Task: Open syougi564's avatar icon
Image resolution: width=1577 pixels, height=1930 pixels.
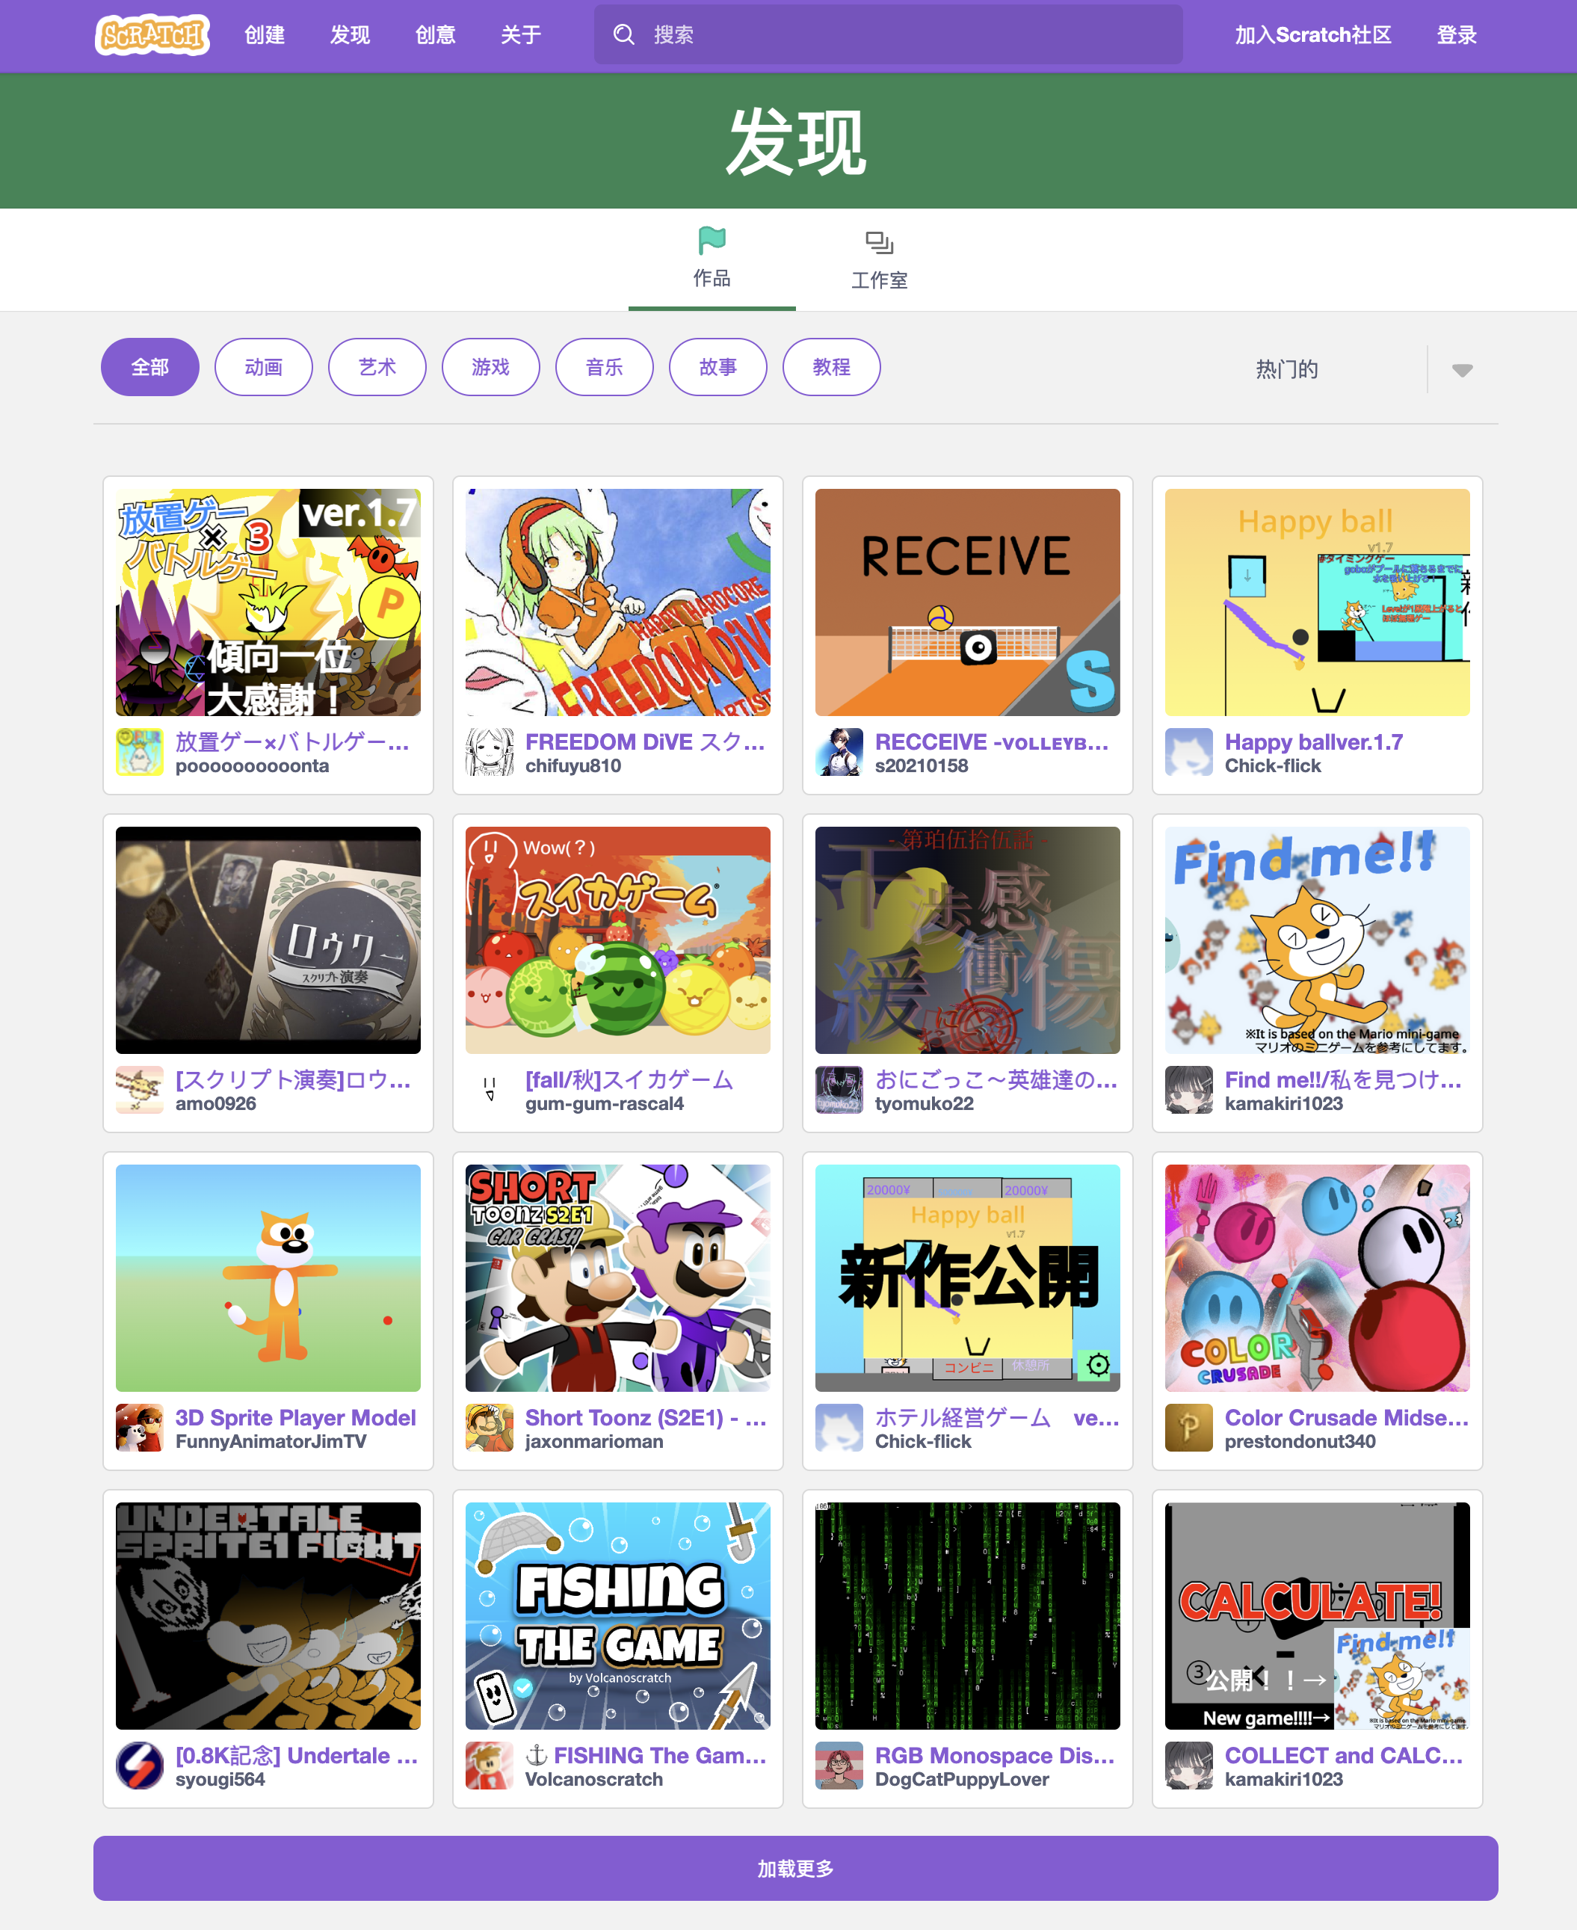Action: [x=139, y=1766]
